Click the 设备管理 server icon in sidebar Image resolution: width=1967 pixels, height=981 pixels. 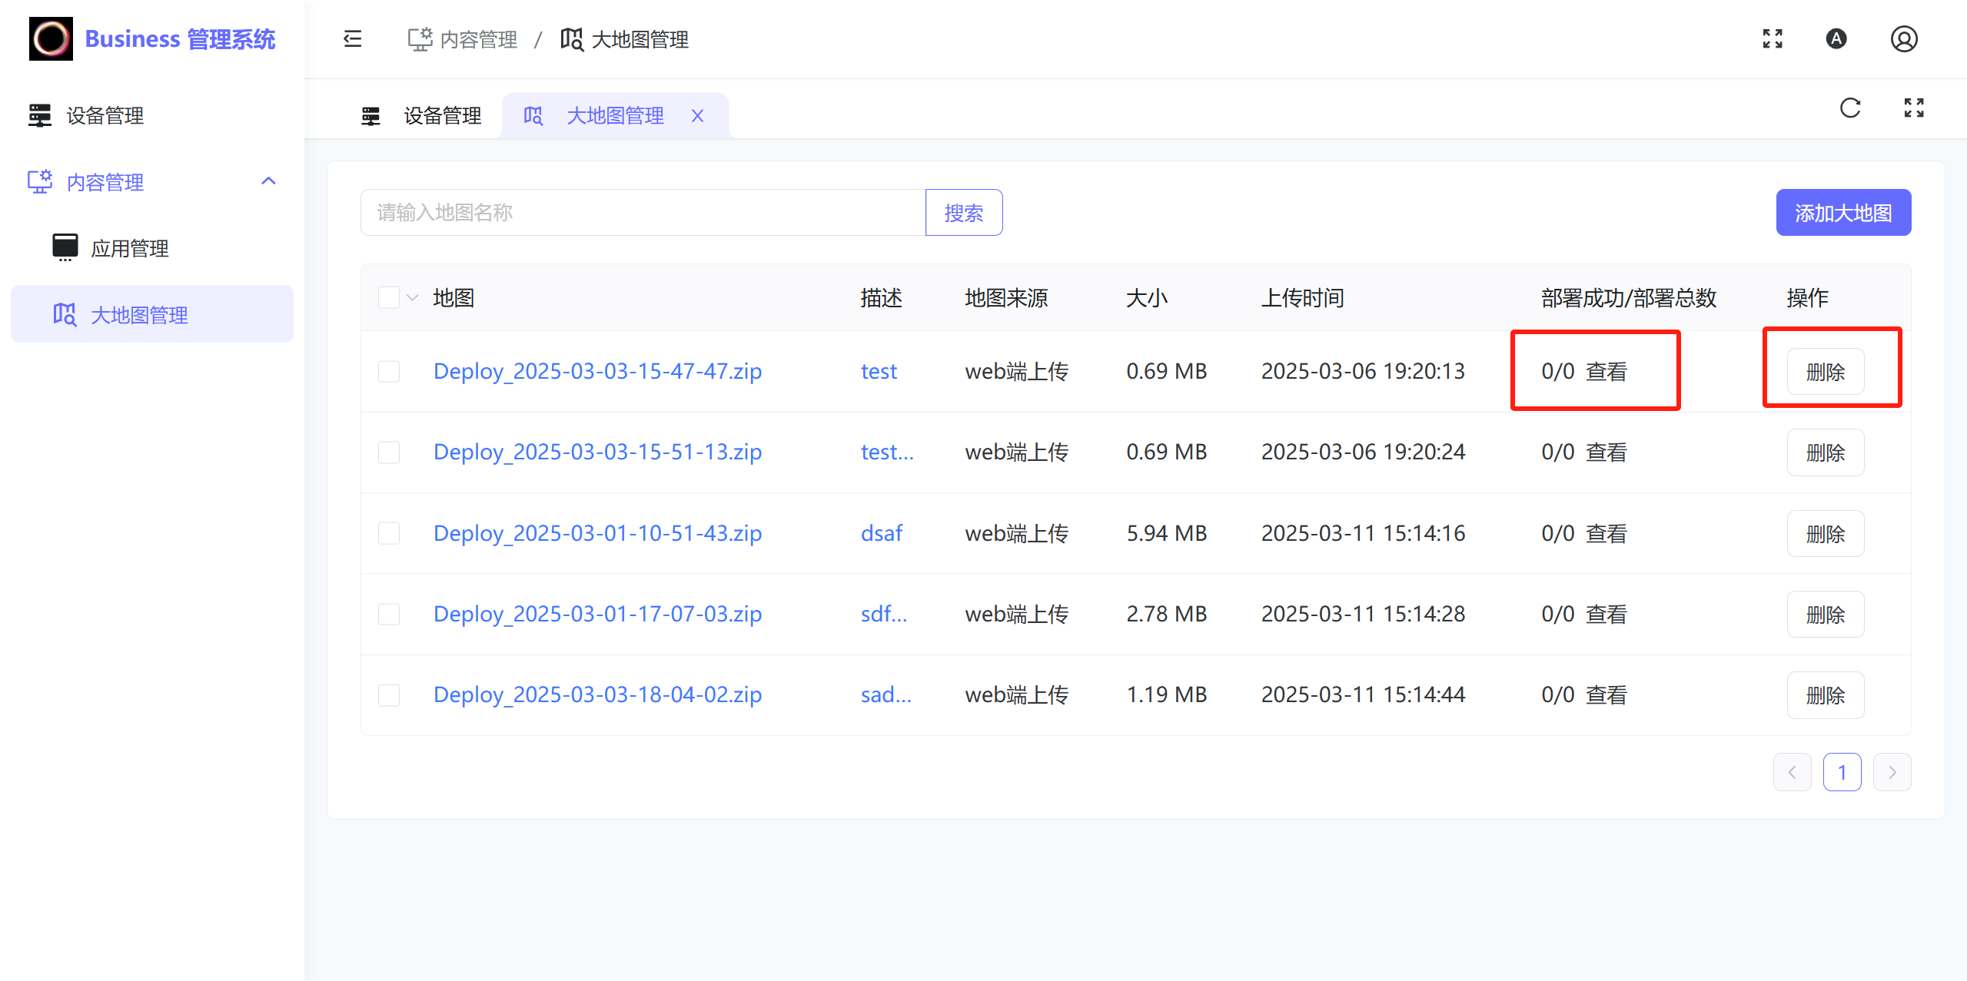39,115
